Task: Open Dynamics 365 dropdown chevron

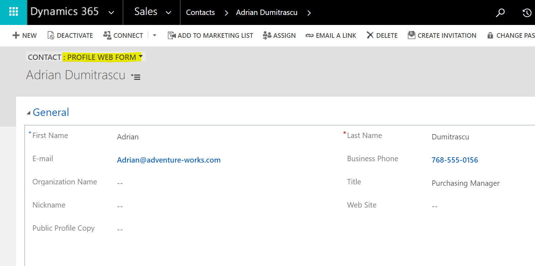Action: tap(111, 12)
